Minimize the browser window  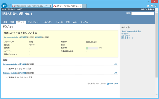click(145, 2)
